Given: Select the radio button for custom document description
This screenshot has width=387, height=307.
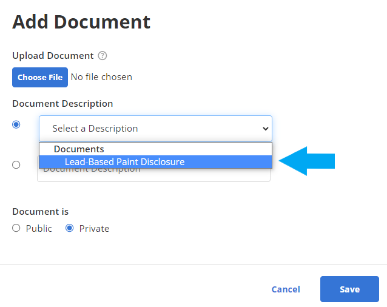Looking at the screenshot, I should pos(16,164).
